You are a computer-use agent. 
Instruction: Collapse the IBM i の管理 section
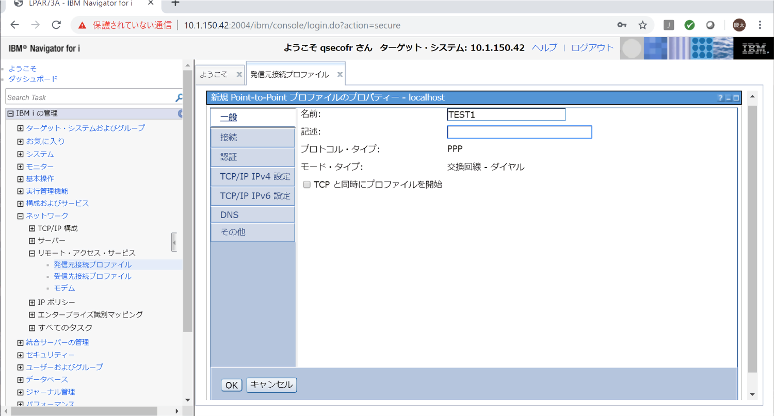10,113
